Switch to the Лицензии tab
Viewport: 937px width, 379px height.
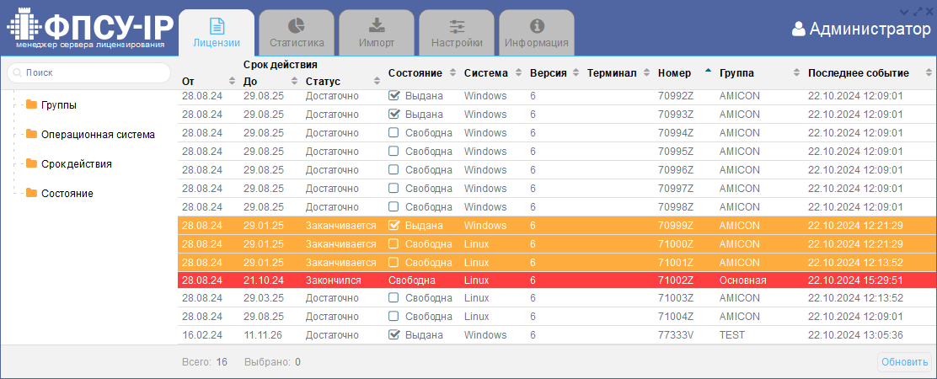click(x=217, y=34)
